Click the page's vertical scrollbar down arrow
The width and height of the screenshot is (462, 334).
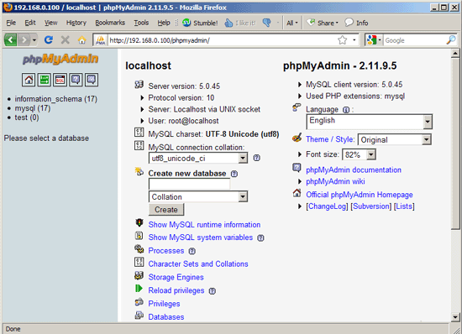point(455,317)
